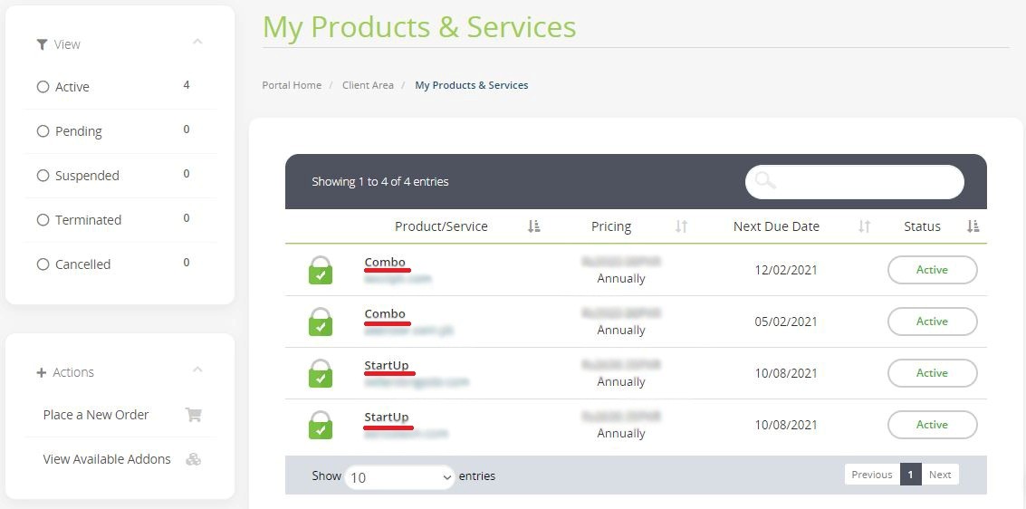The image size is (1026, 509).
Task: Sort table using Pricing column arrows
Action: coord(681,226)
